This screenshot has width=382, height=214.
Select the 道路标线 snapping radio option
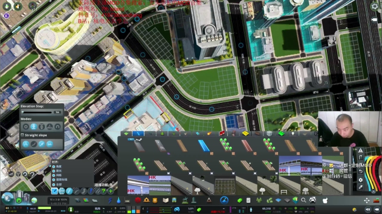coord(54,180)
